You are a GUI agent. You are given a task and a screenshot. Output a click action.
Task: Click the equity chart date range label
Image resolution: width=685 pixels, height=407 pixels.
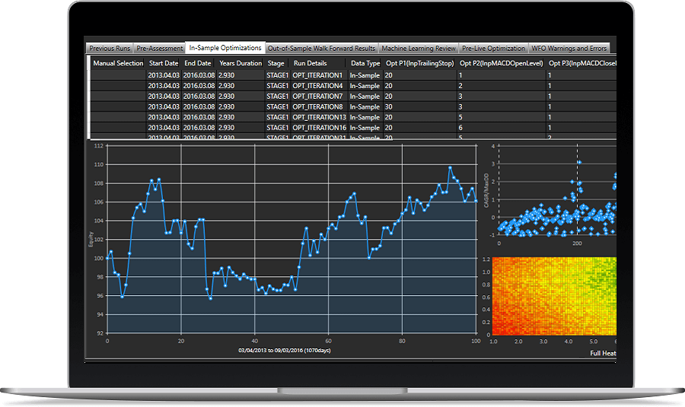[285, 350]
